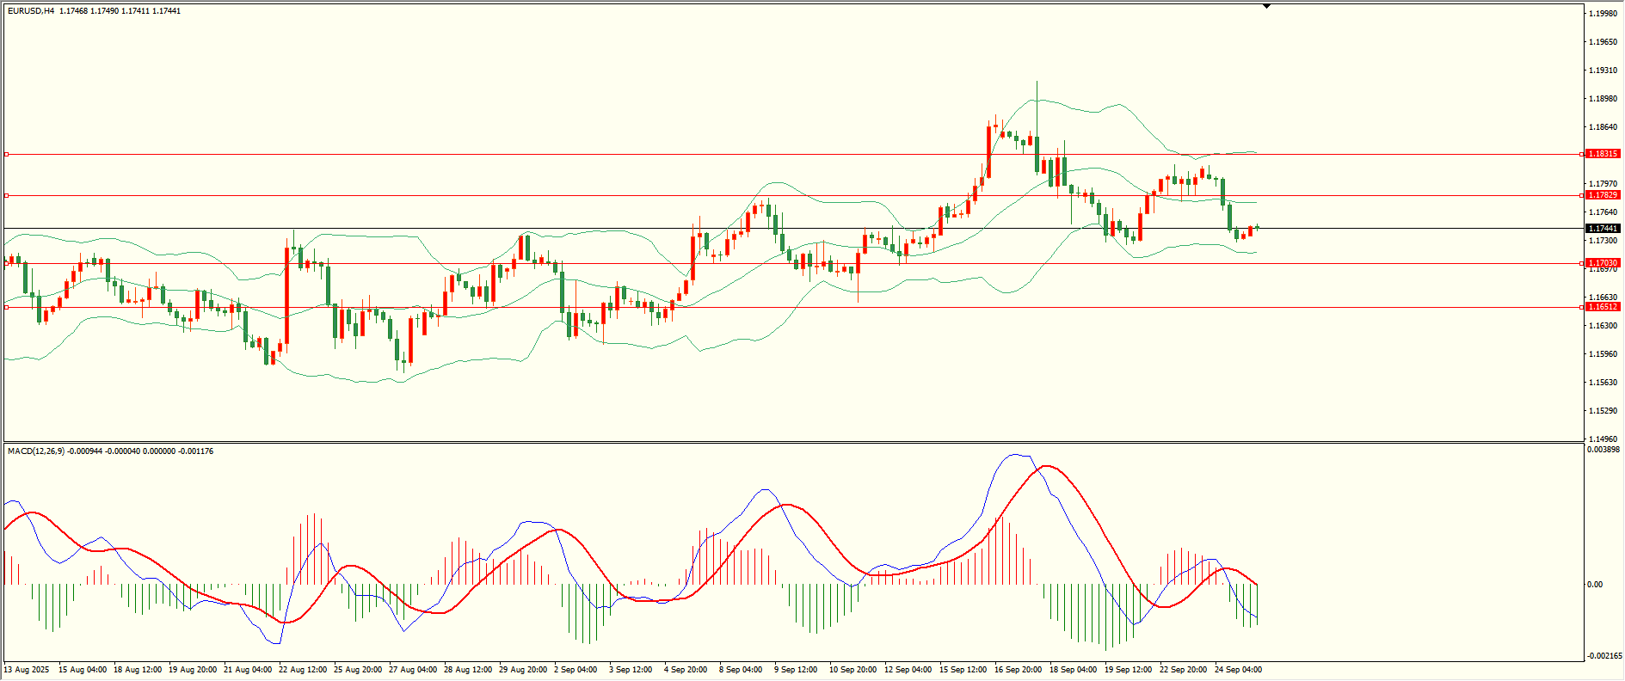Viewport: 1625px width, 681px height.
Task: Click the left anchor handle of red 1.17030 line
Action: (6, 263)
